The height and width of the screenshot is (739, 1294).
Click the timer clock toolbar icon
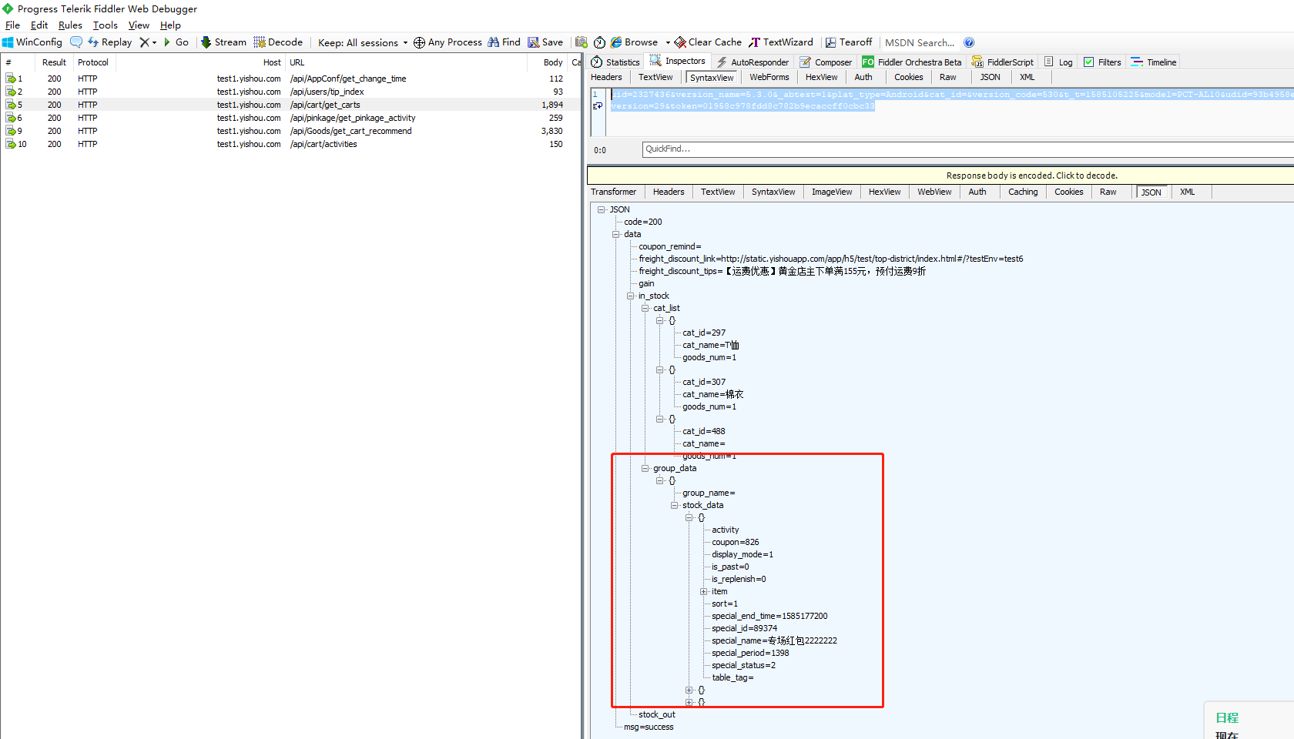tap(599, 42)
